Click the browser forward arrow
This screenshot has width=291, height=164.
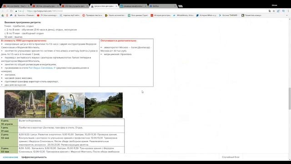pos(7,11)
